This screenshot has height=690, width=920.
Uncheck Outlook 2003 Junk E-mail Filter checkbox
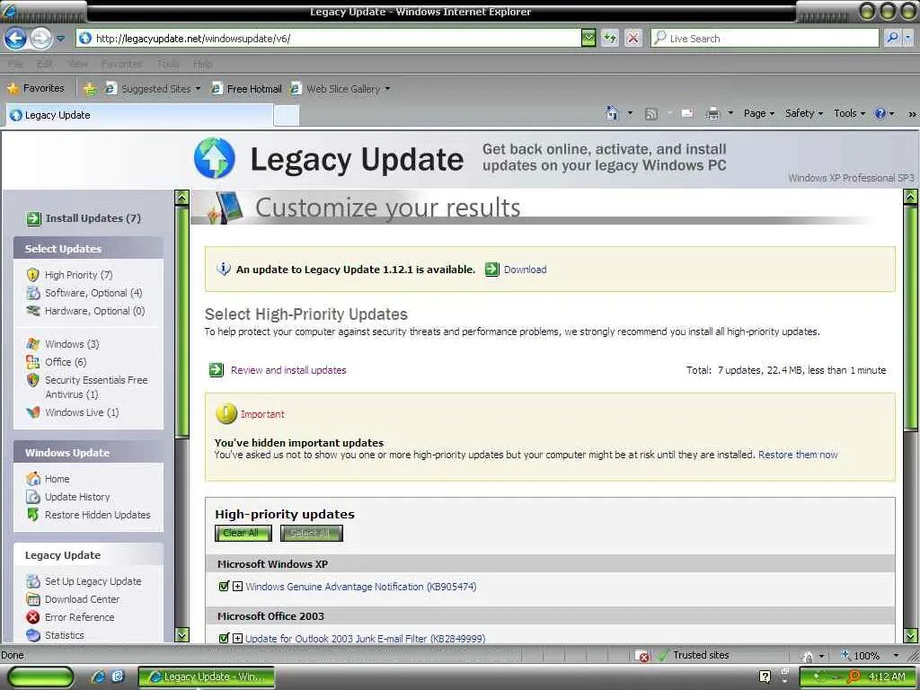(224, 638)
